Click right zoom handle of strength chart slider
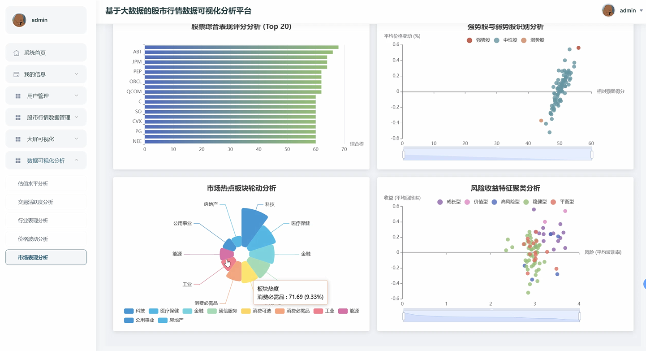This screenshot has height=351, width=646. pyautogui.click(x=592, y=155)
